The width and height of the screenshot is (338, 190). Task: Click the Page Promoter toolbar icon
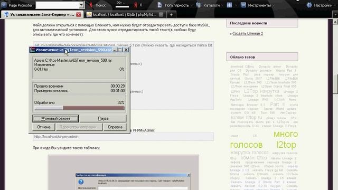tap(4, 5)
